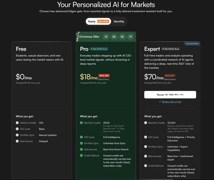214x180 pixels.
Task: Click 'Manual Updates' in Free plan
Action: (48, 135)
